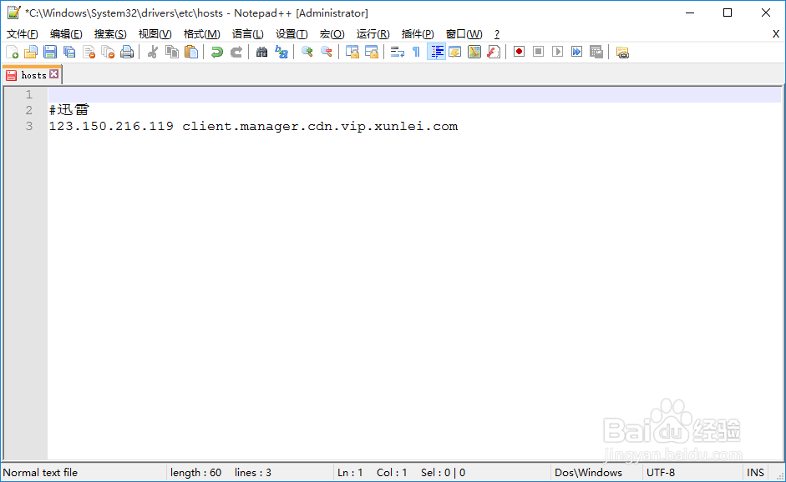Zoom out with the magnifier minus icon
786x482 pixels.
327,52
